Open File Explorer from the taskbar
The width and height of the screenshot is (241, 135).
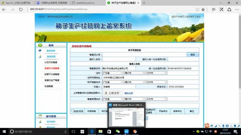tap(101, 132)
